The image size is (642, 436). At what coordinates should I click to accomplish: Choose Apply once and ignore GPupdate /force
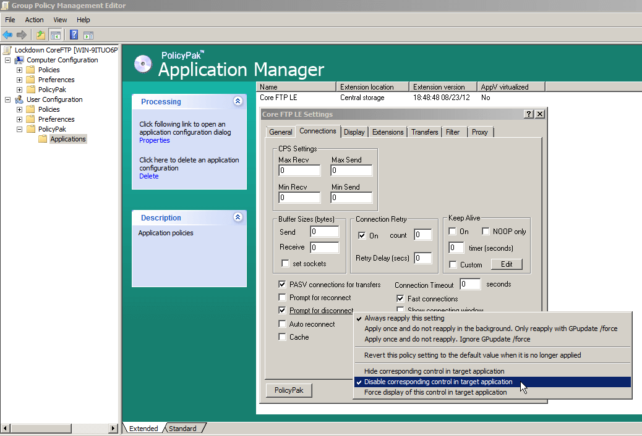[x=492, y=339]
